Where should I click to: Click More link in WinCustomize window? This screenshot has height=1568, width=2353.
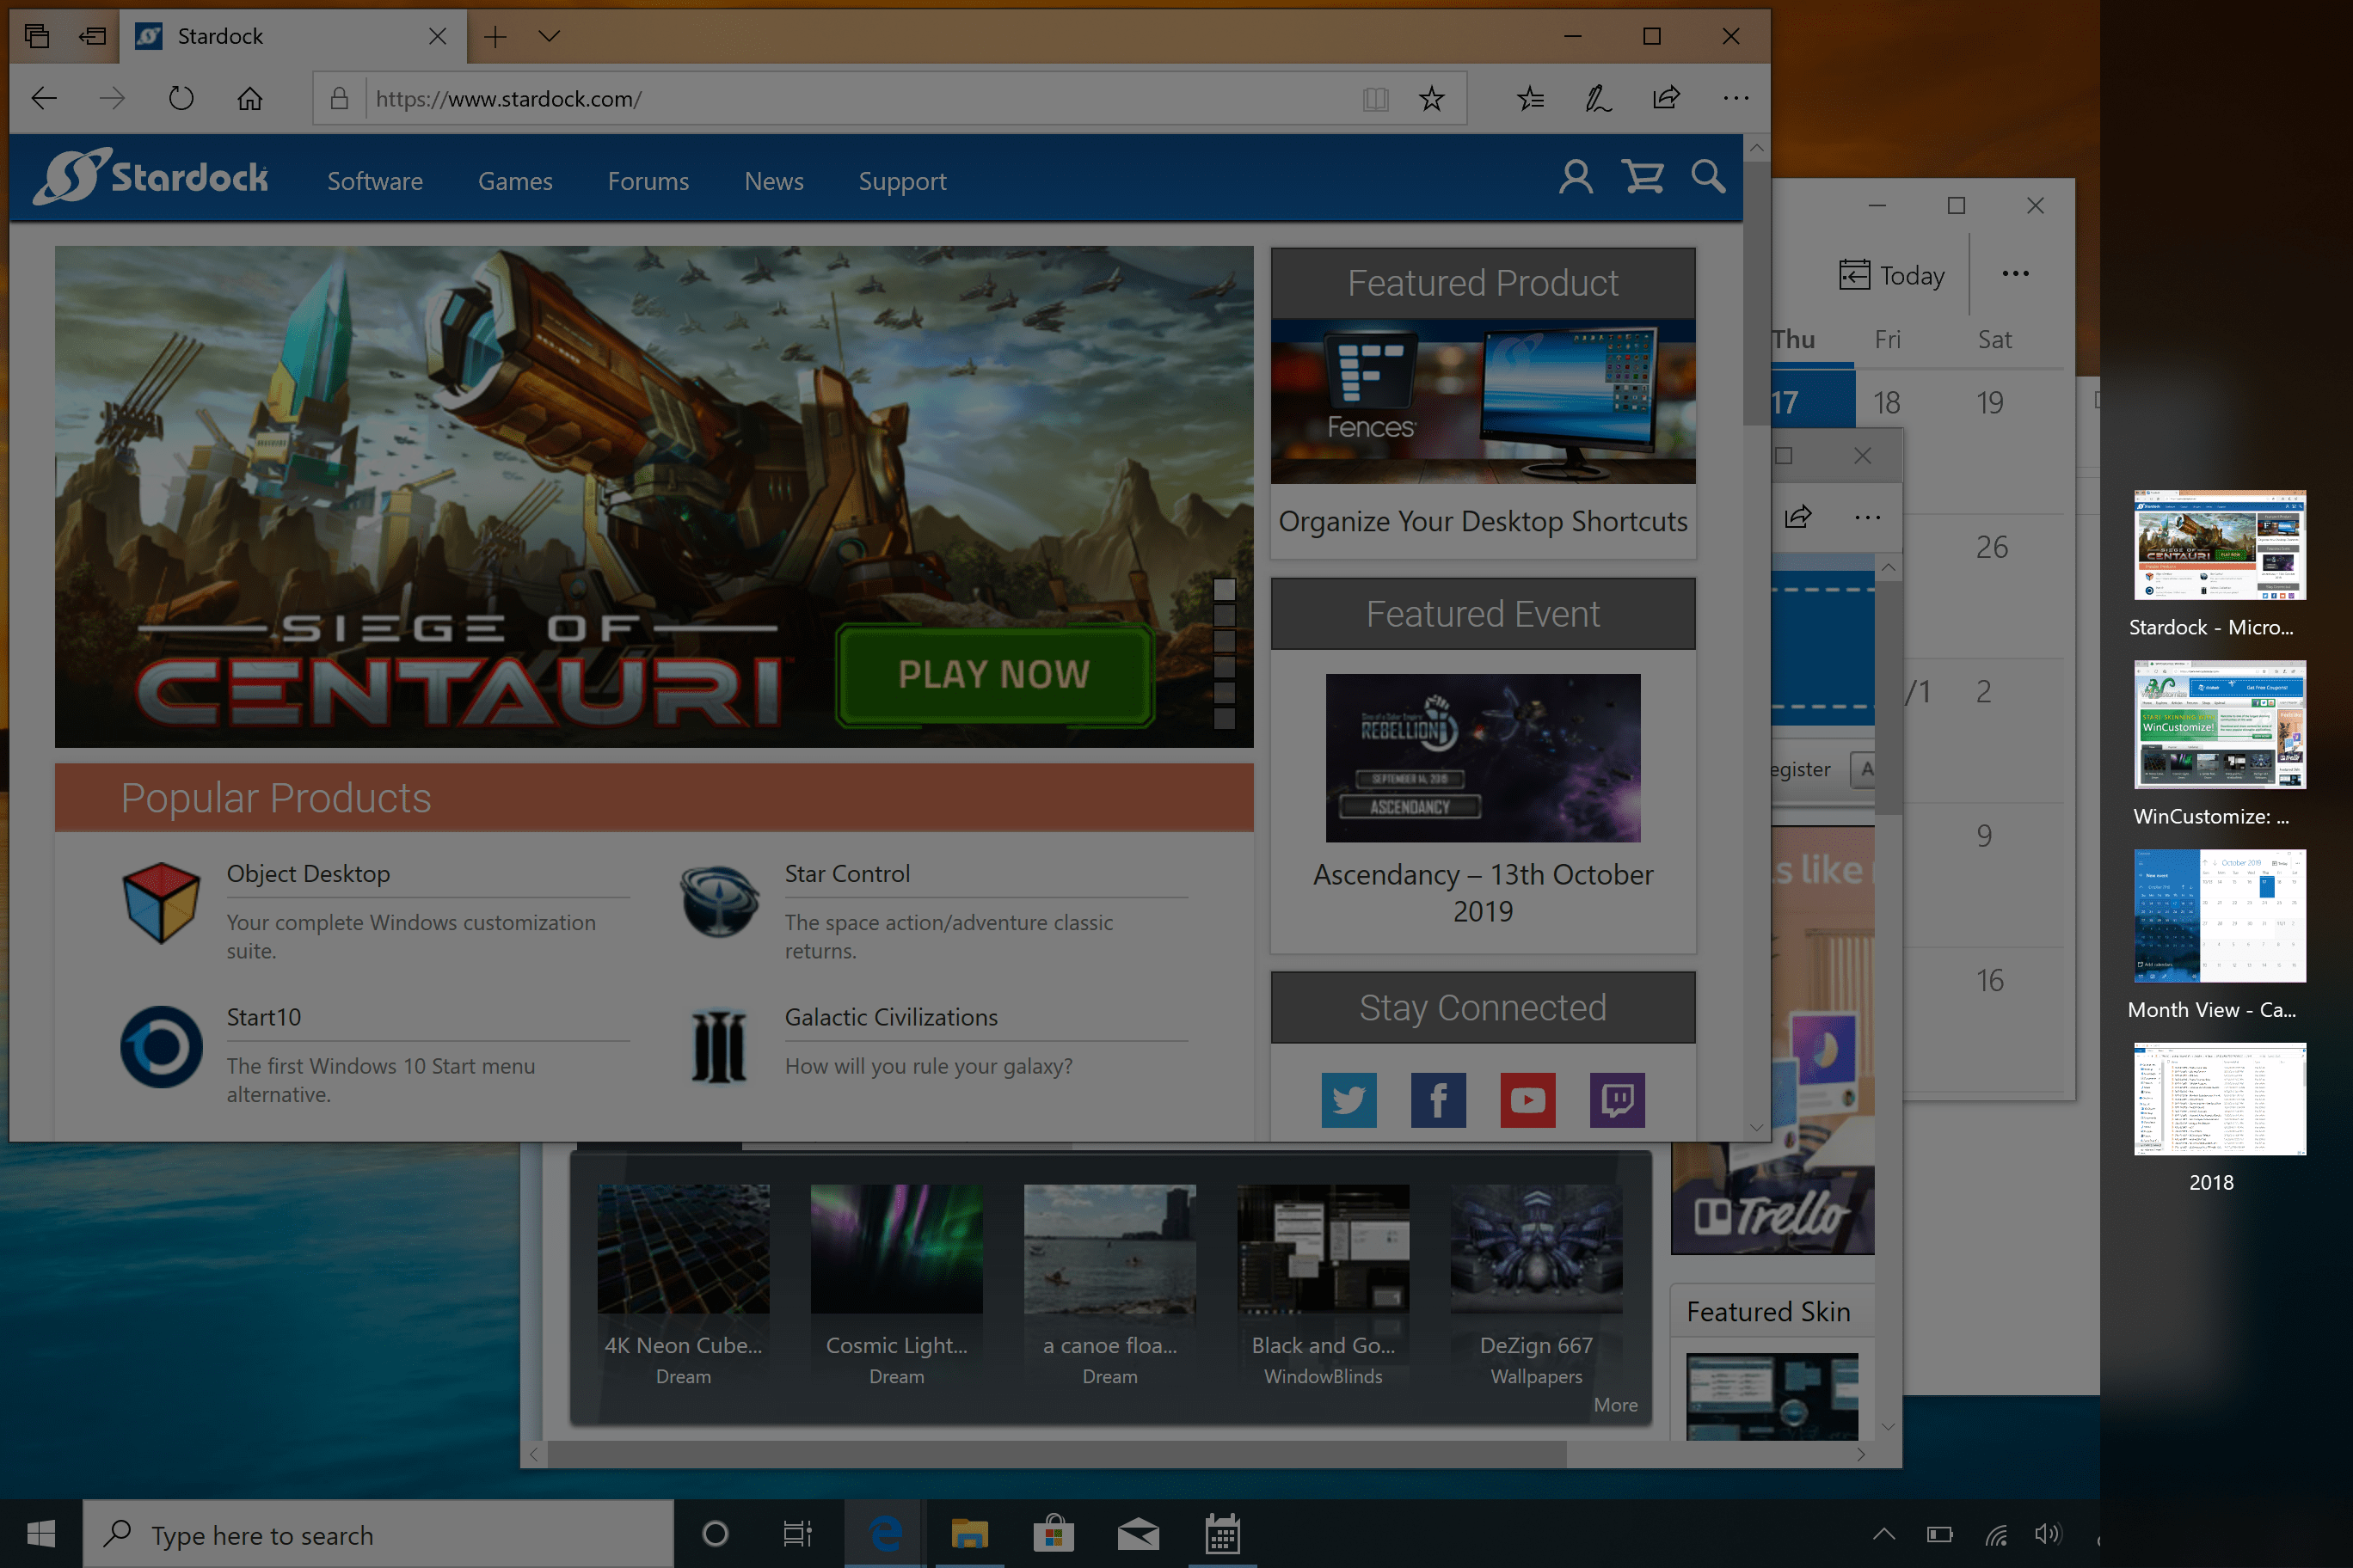1616,1405
